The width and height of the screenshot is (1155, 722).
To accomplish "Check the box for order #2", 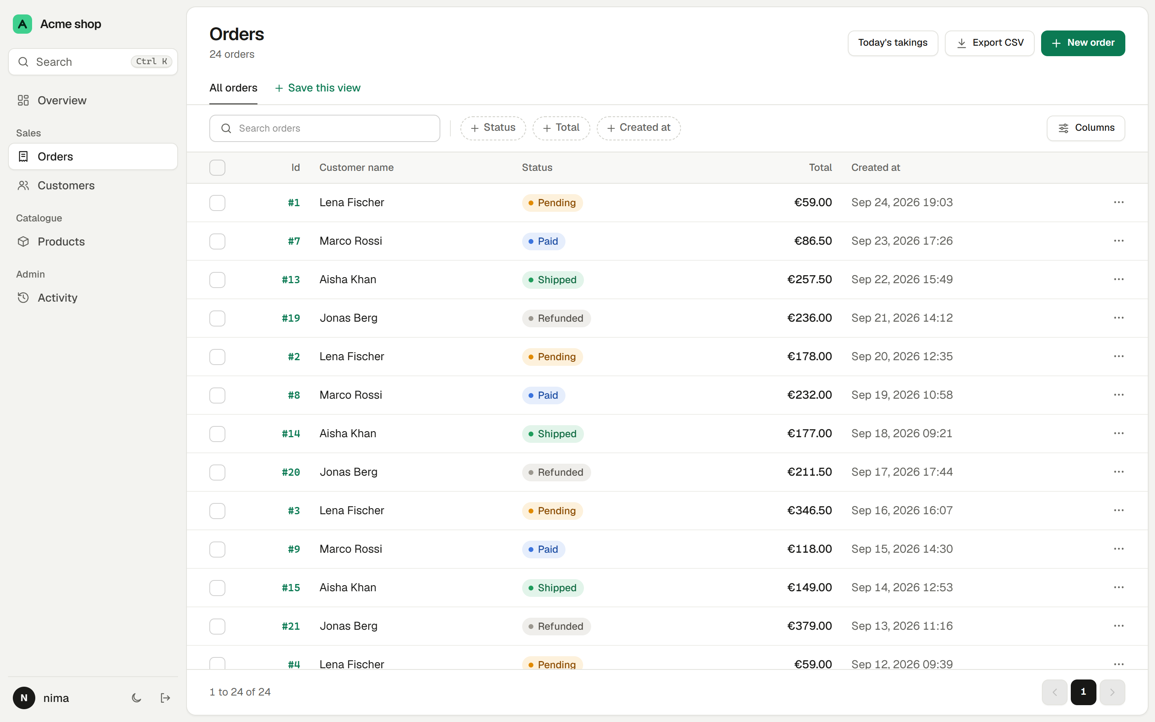I will (x=217, y=357).
